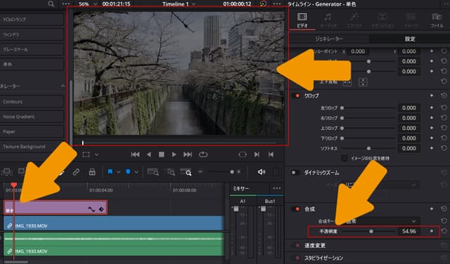This screenshot has height=264, width=450.
Task: Stop playback with the square stop button
Action: (x=162, y=154)
